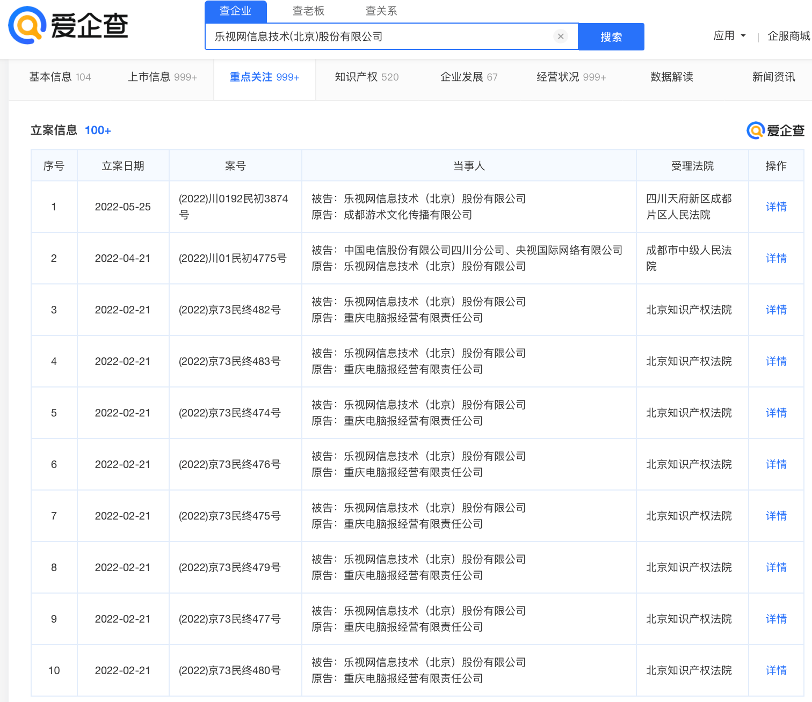Viewport: 812px width, 702px height.
Task: Click the date 2022-04-21
Action: tap(123, 259)
